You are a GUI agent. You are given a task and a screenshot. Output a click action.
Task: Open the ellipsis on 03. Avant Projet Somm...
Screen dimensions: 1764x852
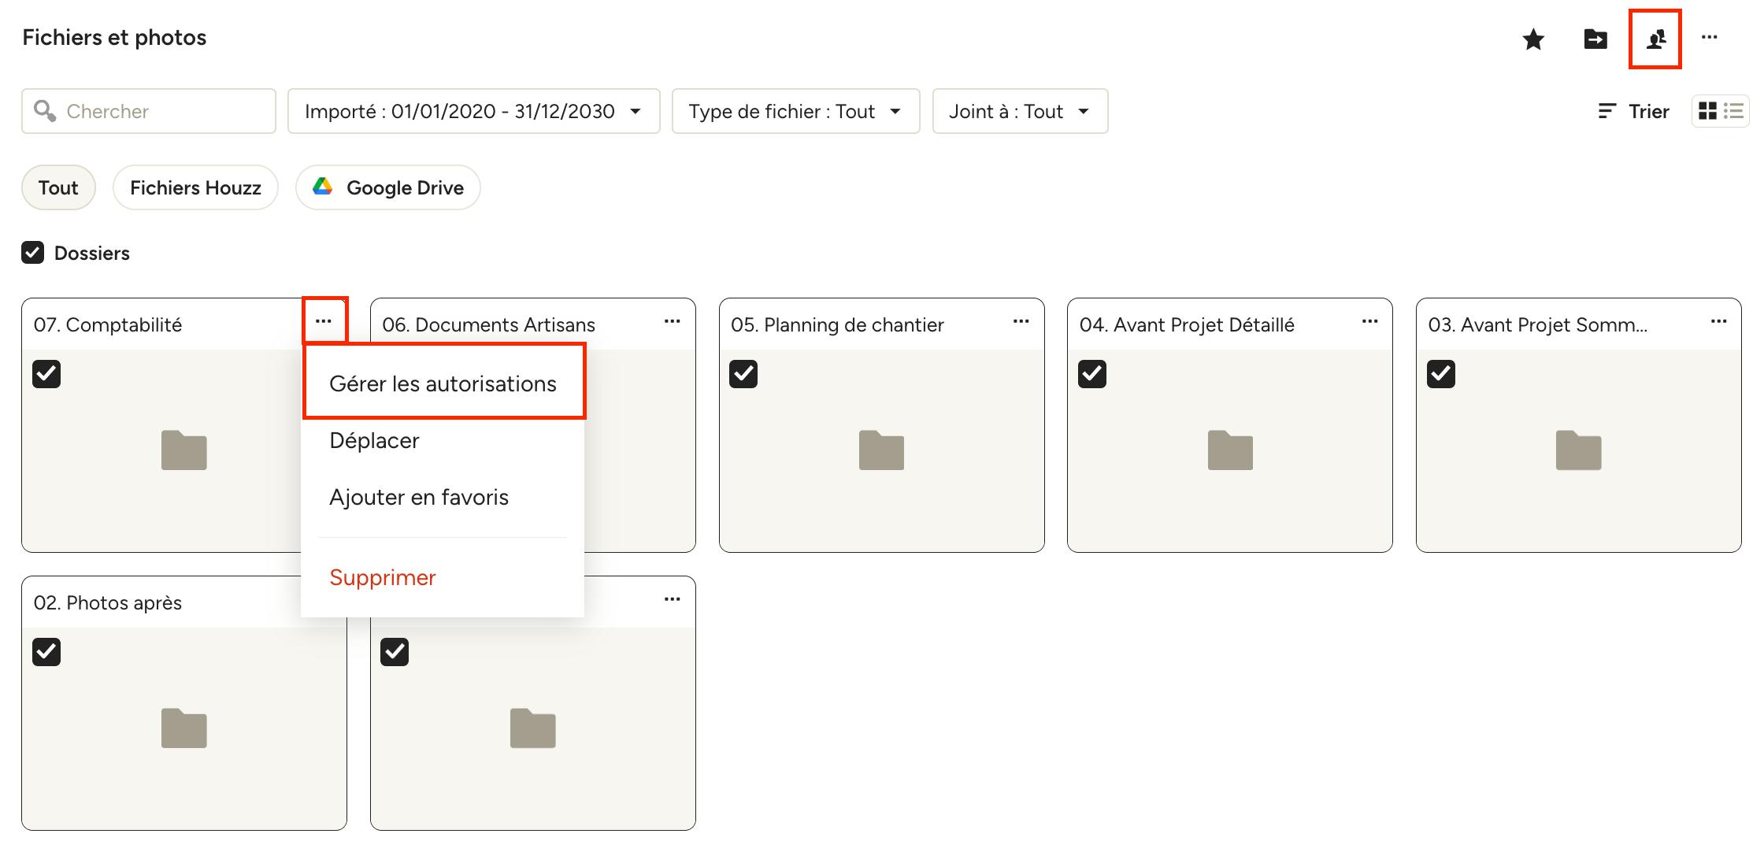point(1719,321)
